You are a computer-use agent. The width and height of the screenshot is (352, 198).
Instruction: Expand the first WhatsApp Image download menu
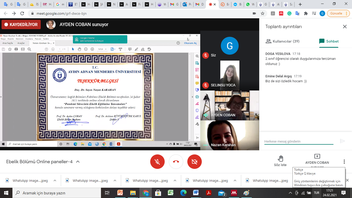[55, 180]
